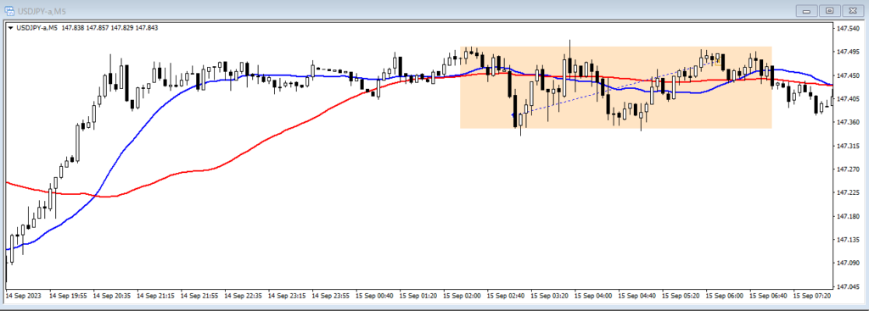Image resolution: width=869 pixels, height=311 pixels.
Task: Click price scale label 147.405
Action: (x=849, y=99)
